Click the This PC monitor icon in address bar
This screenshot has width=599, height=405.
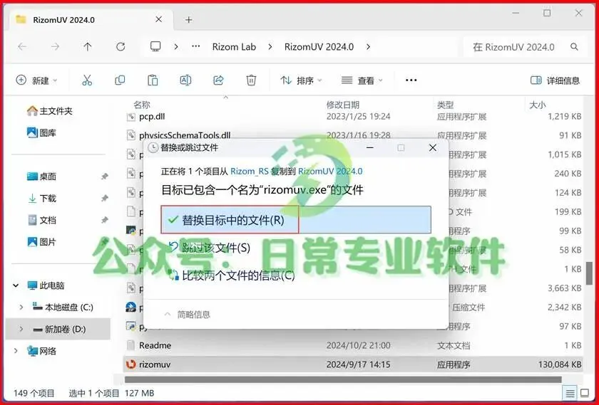click(x=155, y=46)
